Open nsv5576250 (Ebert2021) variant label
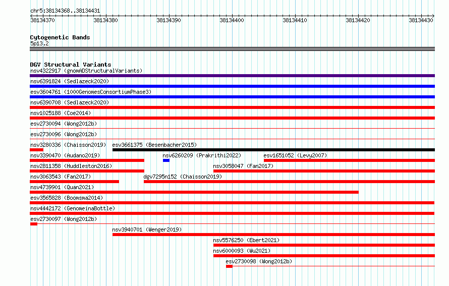 246,240
